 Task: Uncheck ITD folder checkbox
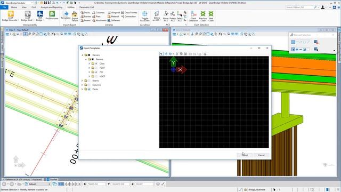pyautogui.click(x=96, y=72)
